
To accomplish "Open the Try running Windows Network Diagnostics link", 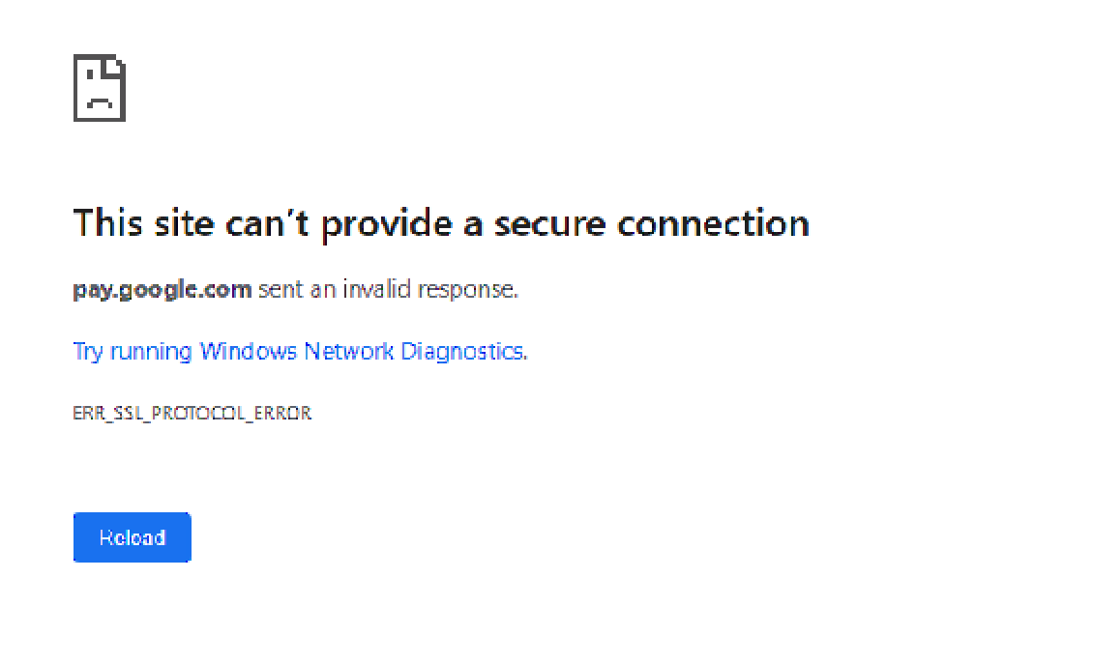I will [300, 351].
